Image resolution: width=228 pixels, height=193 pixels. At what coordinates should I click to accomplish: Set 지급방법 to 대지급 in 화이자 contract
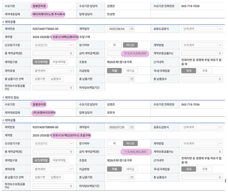point(130,71)
